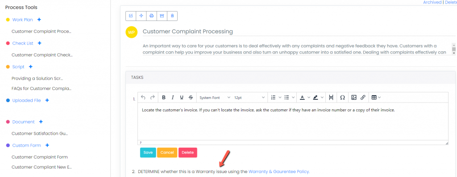The height and width of the screenshot is (177, 457).
Task: Click the move arrows icon
Action: tap(141, 16)
